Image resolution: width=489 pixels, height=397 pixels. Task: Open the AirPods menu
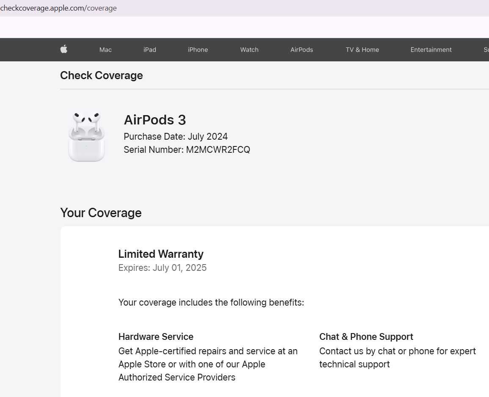[301, 50]
